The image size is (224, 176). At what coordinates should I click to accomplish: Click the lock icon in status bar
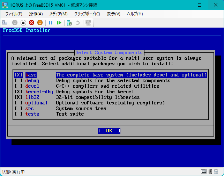click(x=216, y=171)
